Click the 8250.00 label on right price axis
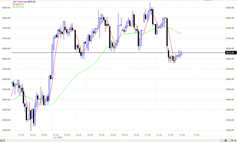Screen dimensions: 237x142 [230, 130]
